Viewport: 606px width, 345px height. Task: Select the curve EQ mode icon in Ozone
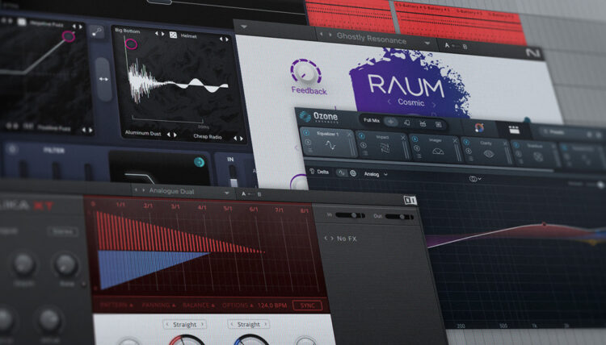click(x=341, y=172)
